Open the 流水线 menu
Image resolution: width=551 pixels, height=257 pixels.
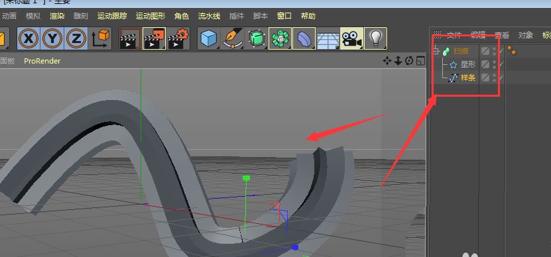point(209,16)
